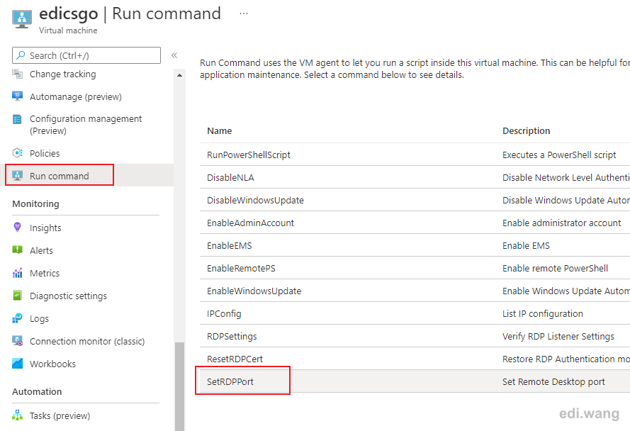Collapse the sidebar with the double chevron

click(174, 55)
